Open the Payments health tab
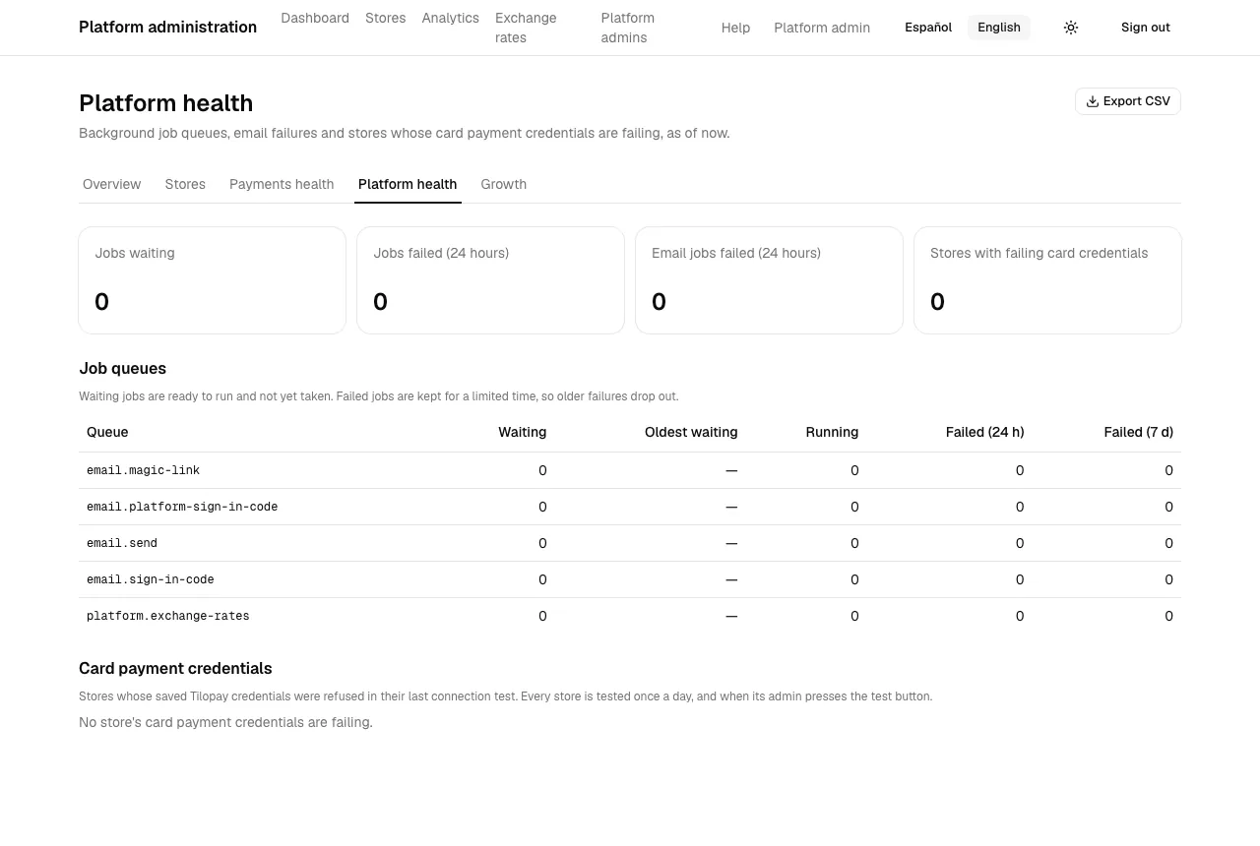 click(282, 184)
